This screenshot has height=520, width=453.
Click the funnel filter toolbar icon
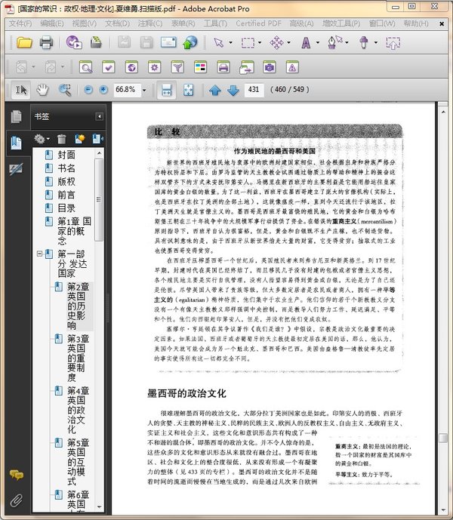[x=177, y=67]
